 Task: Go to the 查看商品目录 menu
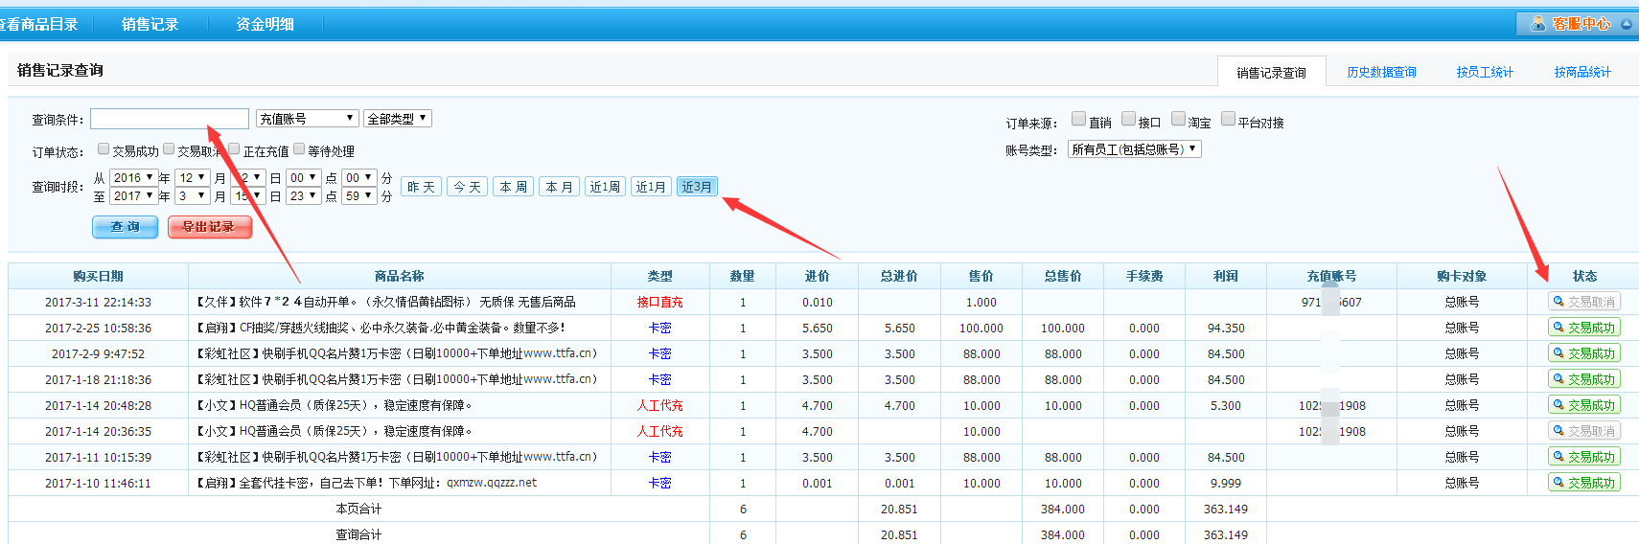click(x=38, y=24)
